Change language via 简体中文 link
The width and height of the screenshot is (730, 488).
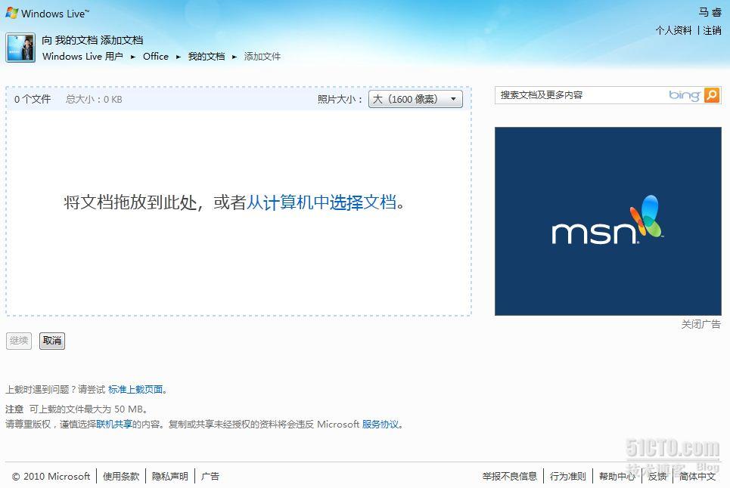[x=697, y=477]
